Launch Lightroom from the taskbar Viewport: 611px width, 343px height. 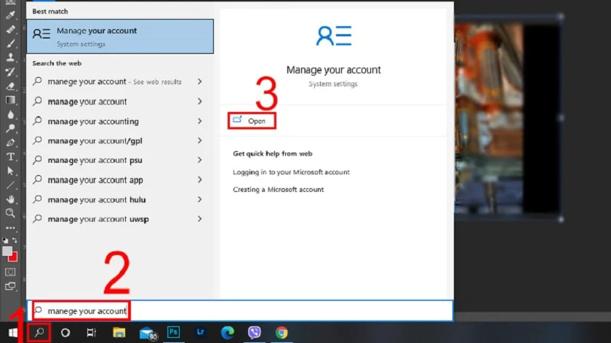[x=200, y=332]
